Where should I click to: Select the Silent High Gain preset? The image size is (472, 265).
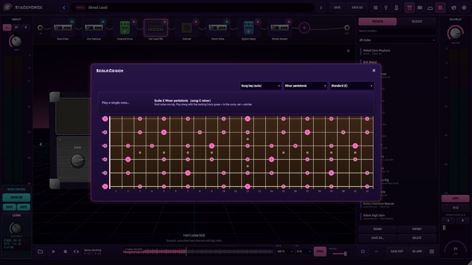[x=397, y=217]
